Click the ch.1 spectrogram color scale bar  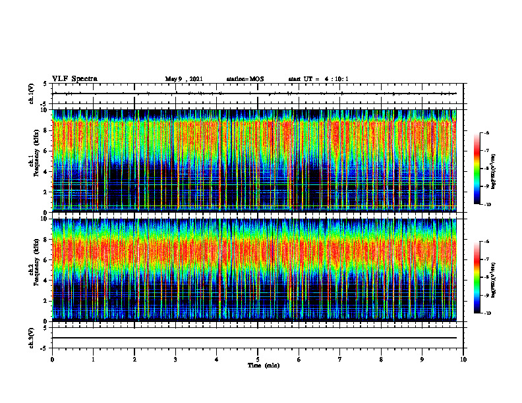[x=477, y=169]
